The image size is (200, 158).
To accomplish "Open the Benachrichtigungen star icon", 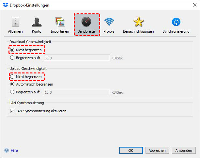I will click(x=138, y=22).
